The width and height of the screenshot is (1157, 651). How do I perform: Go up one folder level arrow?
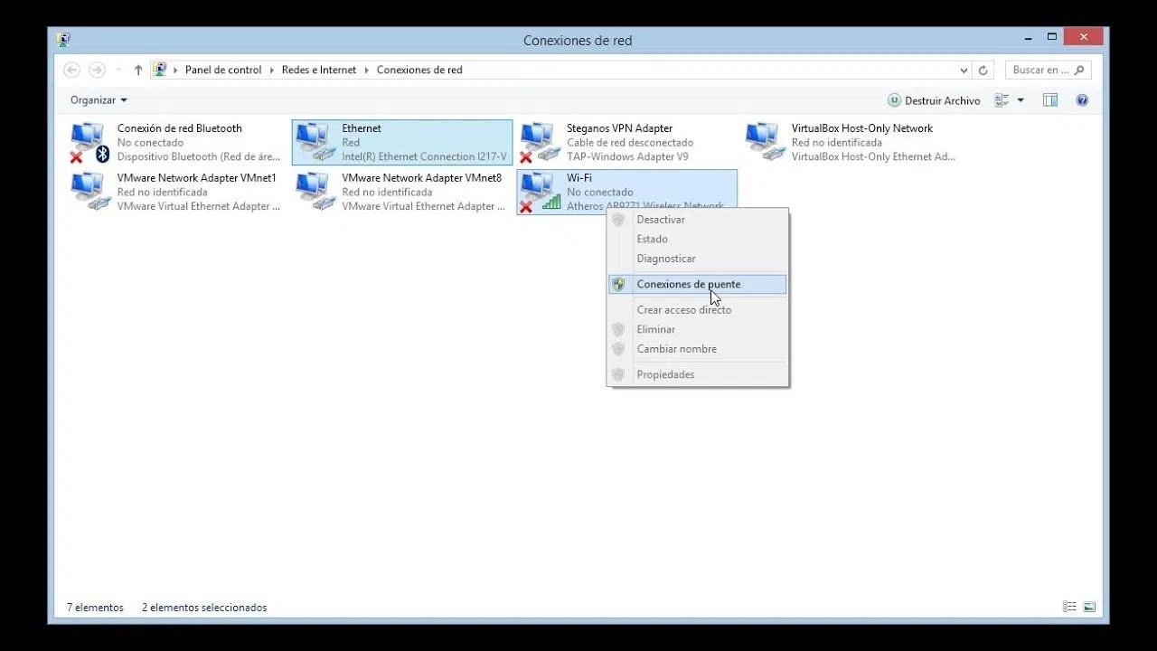pos(138,70)
